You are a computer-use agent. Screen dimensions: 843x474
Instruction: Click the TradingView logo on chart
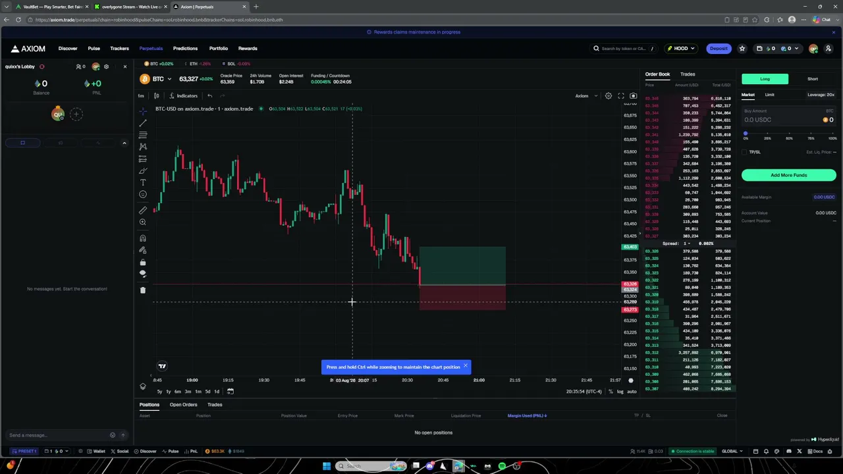(162, 366)
